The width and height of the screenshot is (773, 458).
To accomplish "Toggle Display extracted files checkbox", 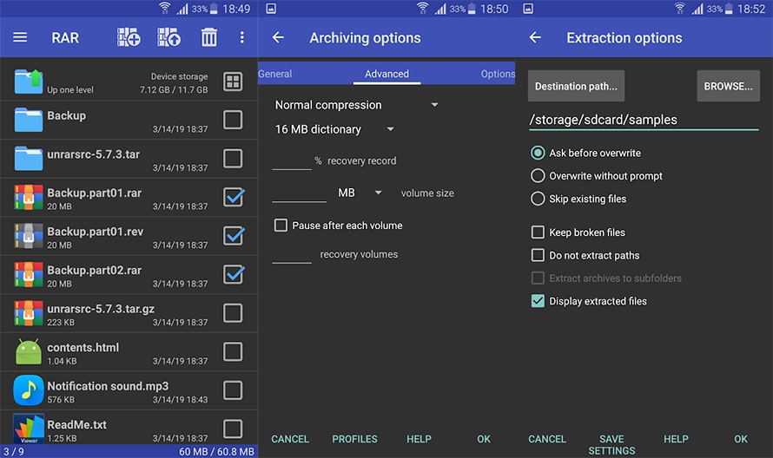I will coord(538,301).
